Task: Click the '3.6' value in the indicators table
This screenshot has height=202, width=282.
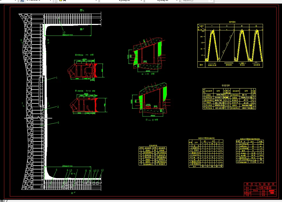Action: pyautogui.click(x=261, y=153)
